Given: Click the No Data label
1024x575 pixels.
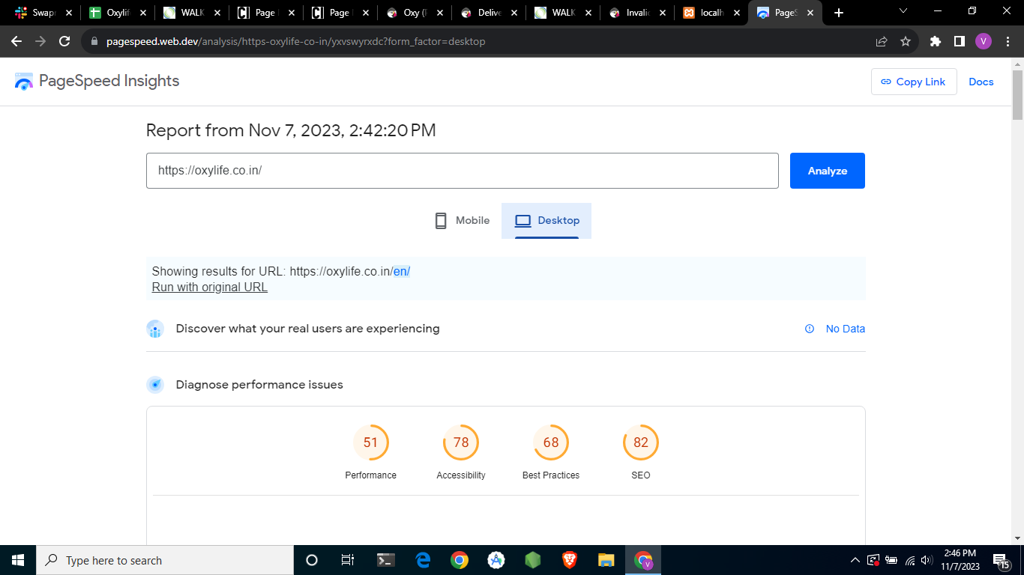Looking at the screenshot, I should (845, 329).
